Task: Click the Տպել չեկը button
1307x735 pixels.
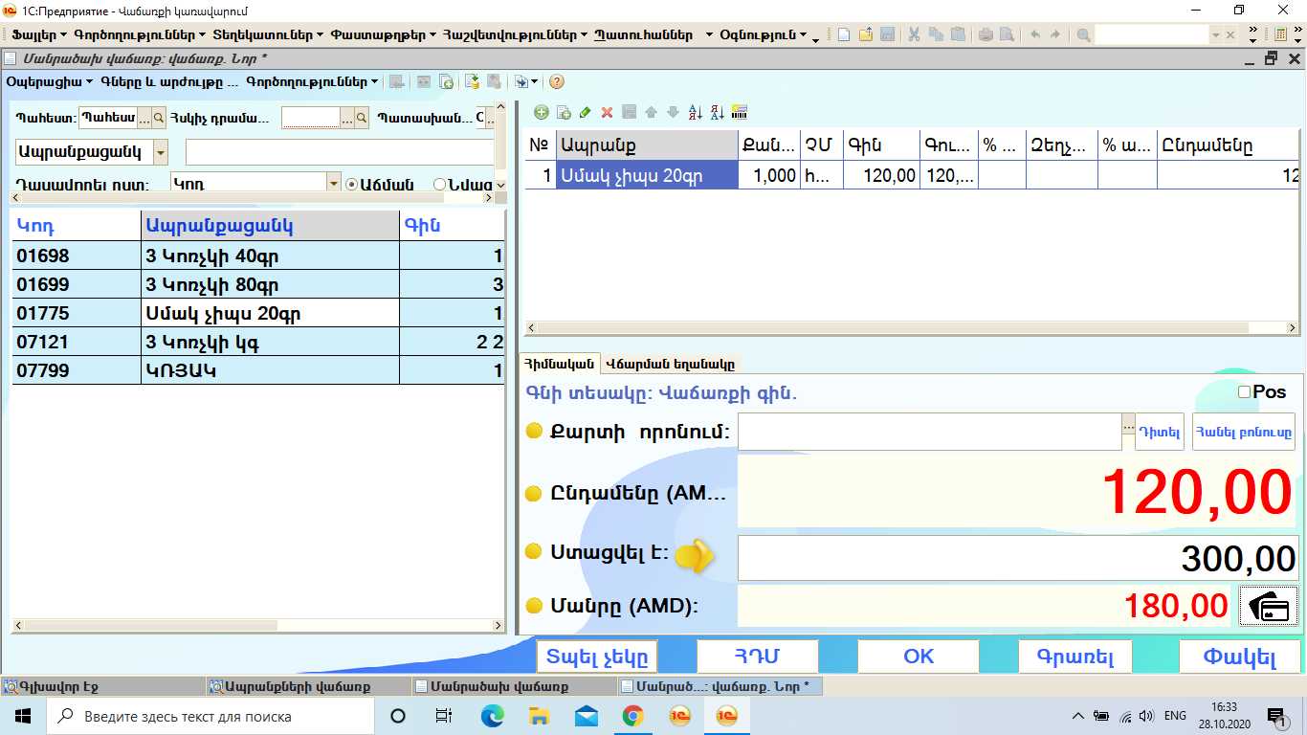Action: point(597,657)
